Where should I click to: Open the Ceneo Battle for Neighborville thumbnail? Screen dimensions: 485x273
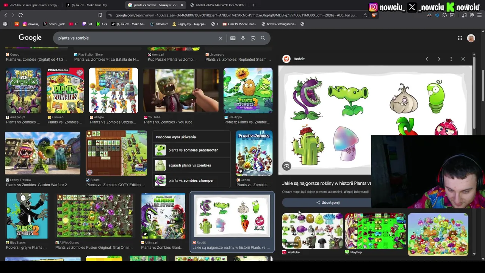point(254,153)
